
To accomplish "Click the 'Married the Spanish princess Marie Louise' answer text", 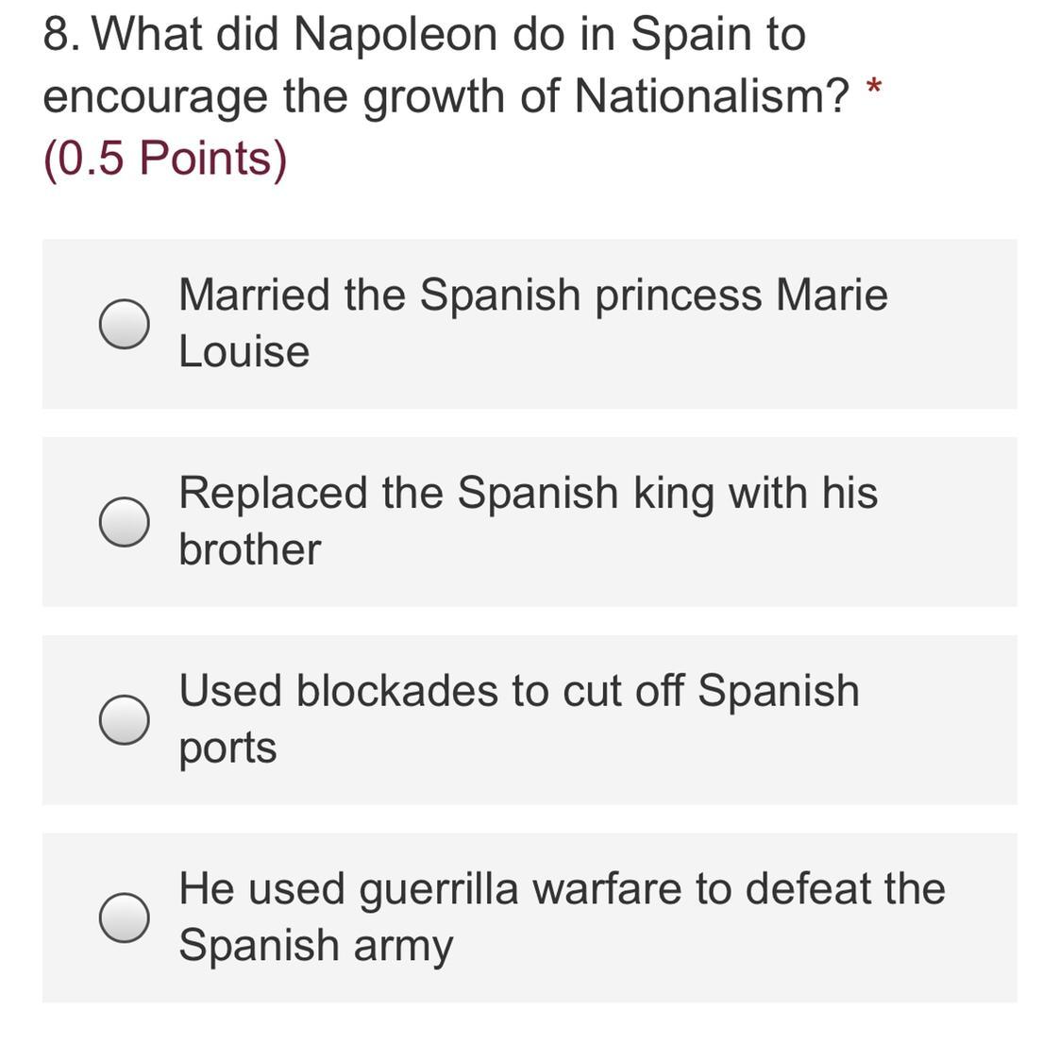I will tap(533, 324).
